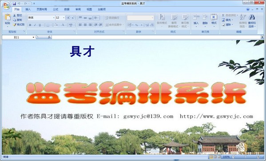The height and width of the screenshot is (161, 266).
Task: Click the zoom in plus button
Action: pyautogui.click(x=258, y=157)
